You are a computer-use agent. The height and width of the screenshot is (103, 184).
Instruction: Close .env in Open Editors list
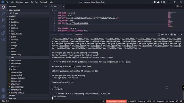click(x=11, y=13)
